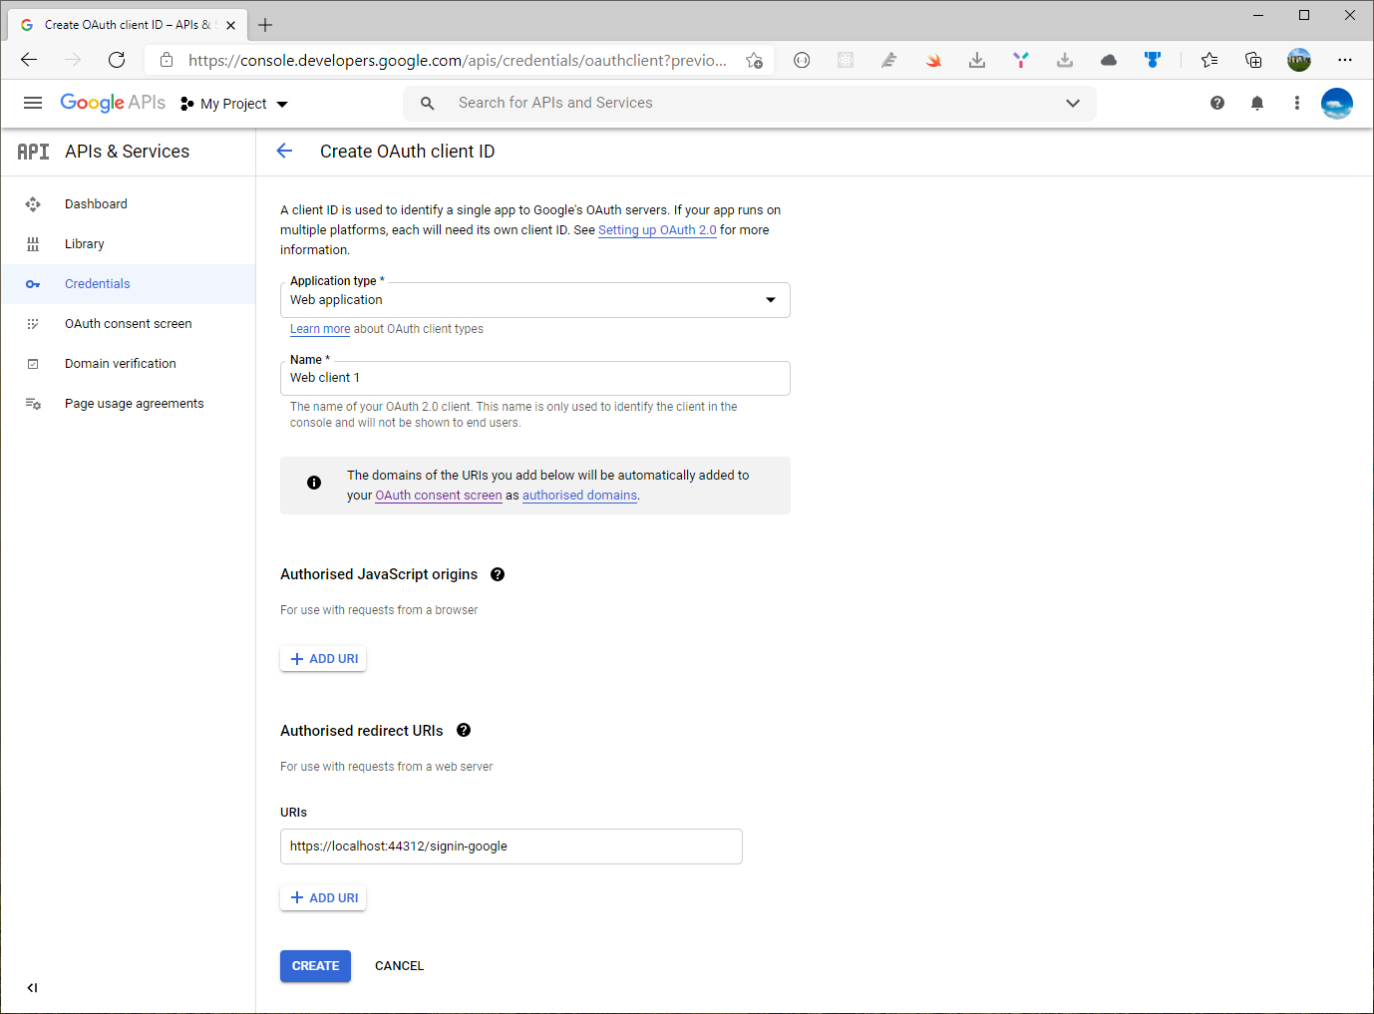Click the Library icon in sidebar
This screenshot has height=1014, width=1374.
[x=33, y=243]
